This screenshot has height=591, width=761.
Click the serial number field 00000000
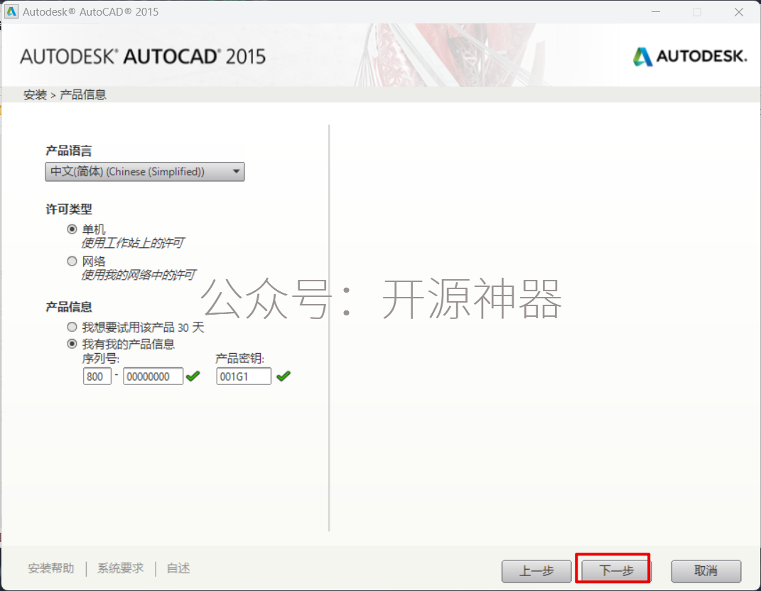click(153, 376)
